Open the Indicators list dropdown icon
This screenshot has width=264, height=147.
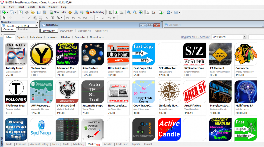coord(162,12)
